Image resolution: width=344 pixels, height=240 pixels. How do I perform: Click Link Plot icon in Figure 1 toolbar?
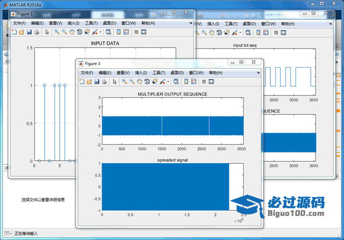tap(108, 32)
